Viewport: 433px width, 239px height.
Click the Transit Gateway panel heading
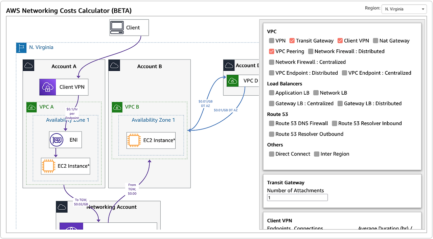coord(286,183)
